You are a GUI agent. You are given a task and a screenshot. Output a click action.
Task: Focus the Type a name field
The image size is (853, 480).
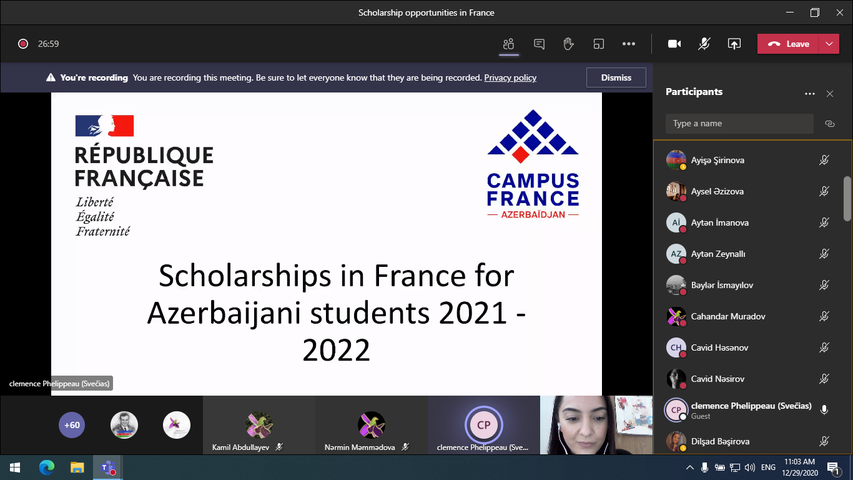(739, 123)
